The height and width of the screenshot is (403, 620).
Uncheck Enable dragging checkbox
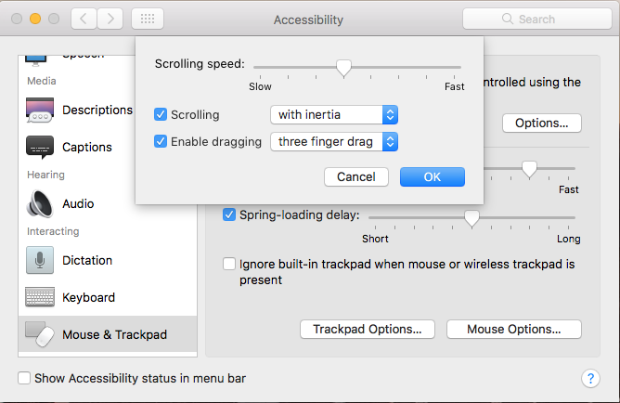point(161,142)
